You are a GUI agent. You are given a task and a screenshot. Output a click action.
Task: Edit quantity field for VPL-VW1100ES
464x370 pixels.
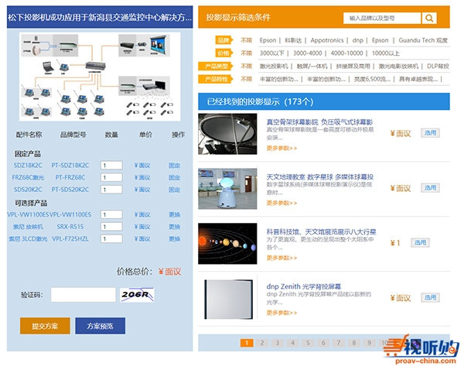pyautogui.click(x=111, y=214)
